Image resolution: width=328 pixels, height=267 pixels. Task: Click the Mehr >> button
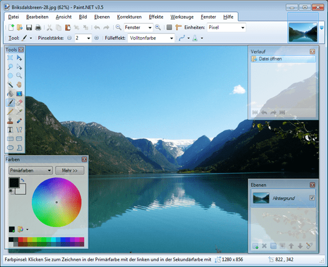coord(70,170)
